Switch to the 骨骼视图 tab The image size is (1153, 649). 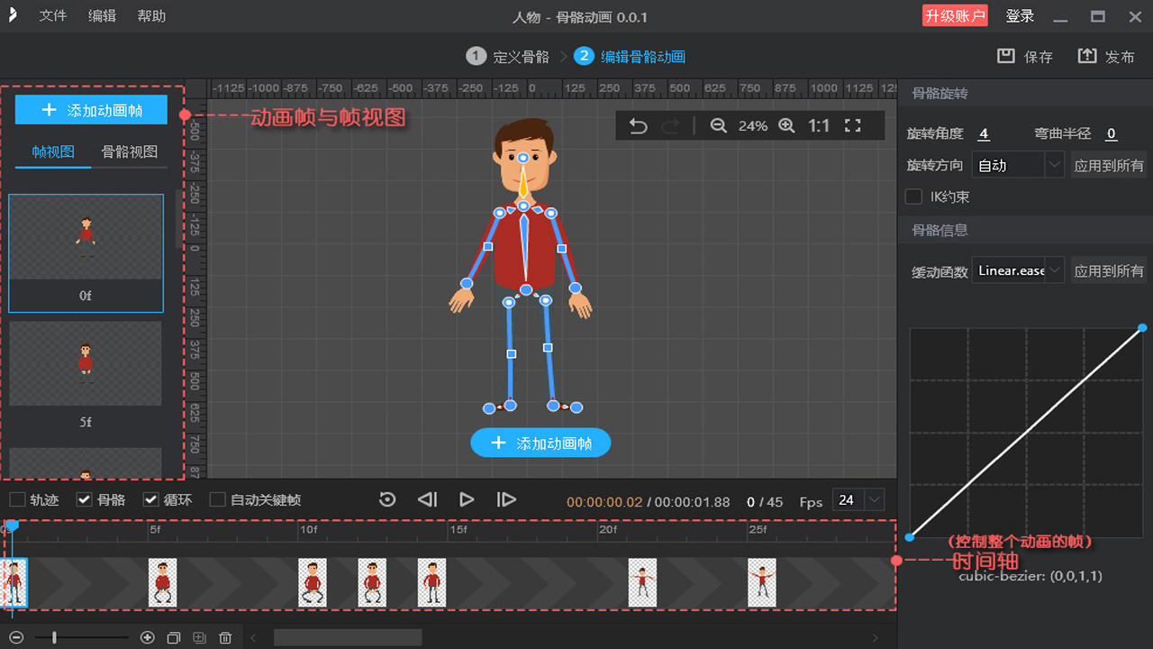tap(129, 152)
